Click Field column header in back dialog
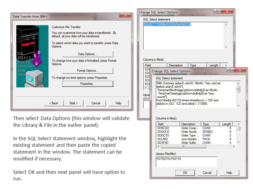 [155, 65]
